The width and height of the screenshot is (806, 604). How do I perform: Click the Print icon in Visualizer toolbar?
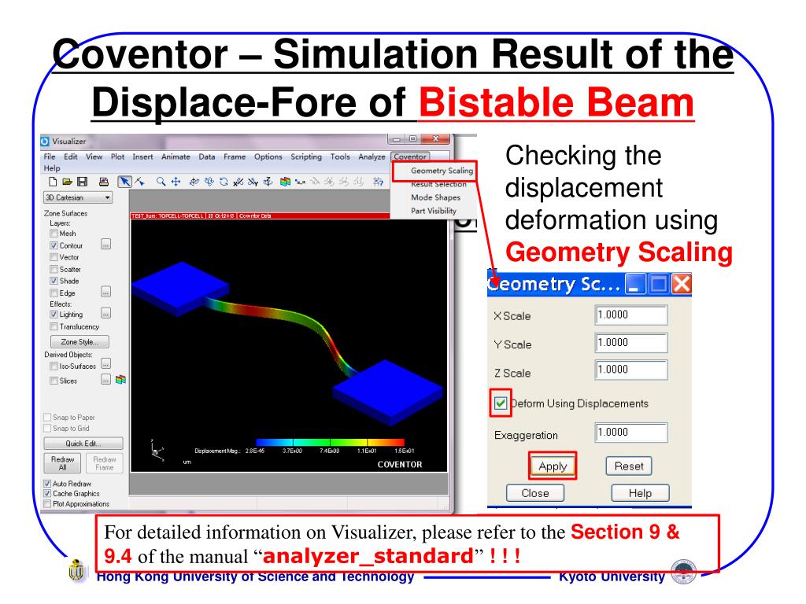click(104, 182)
